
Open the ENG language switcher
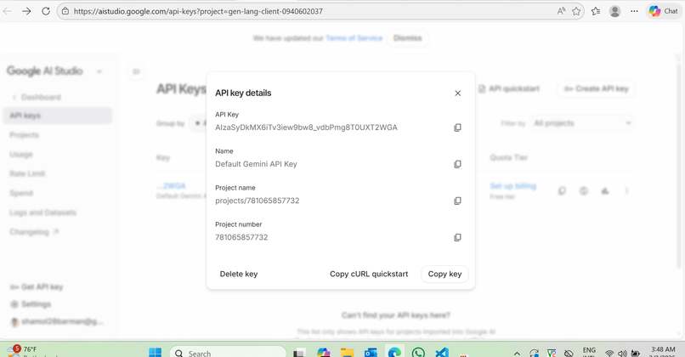point(589,352)
